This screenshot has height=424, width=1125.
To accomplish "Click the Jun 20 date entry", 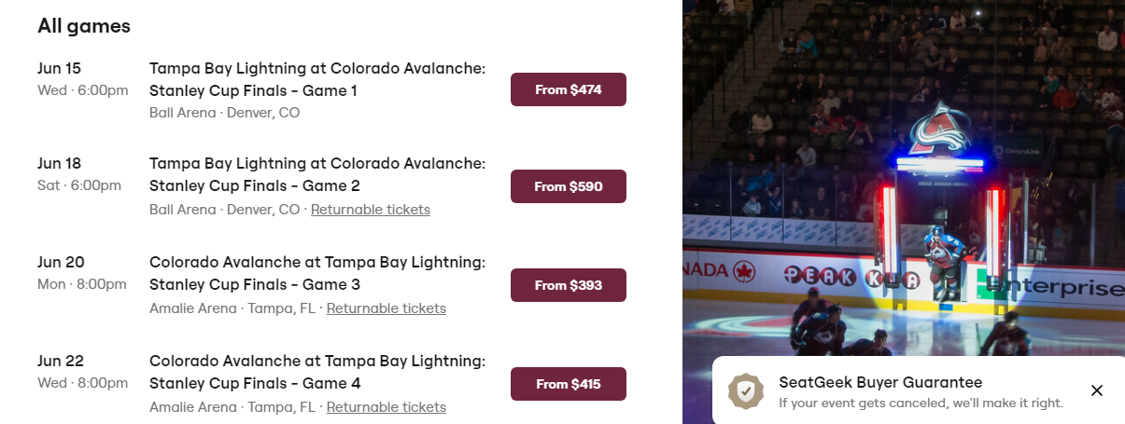I will 62,262.
